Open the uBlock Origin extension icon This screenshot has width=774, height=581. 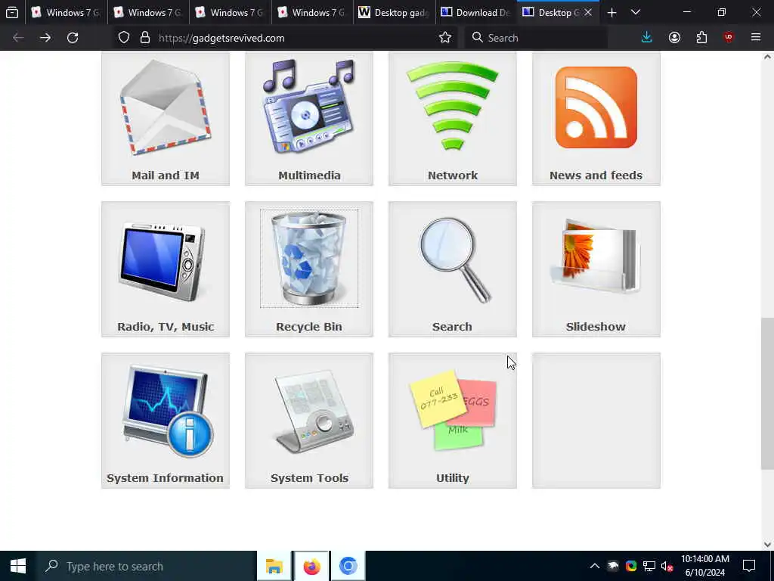[729, 38]
